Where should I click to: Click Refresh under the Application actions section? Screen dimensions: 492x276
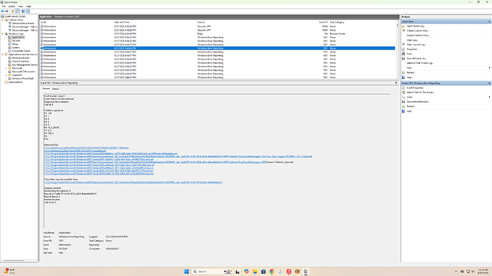[x=411, y=73]
